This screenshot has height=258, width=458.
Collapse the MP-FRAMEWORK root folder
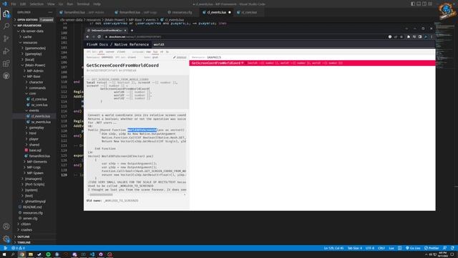(x=34, y=26)
